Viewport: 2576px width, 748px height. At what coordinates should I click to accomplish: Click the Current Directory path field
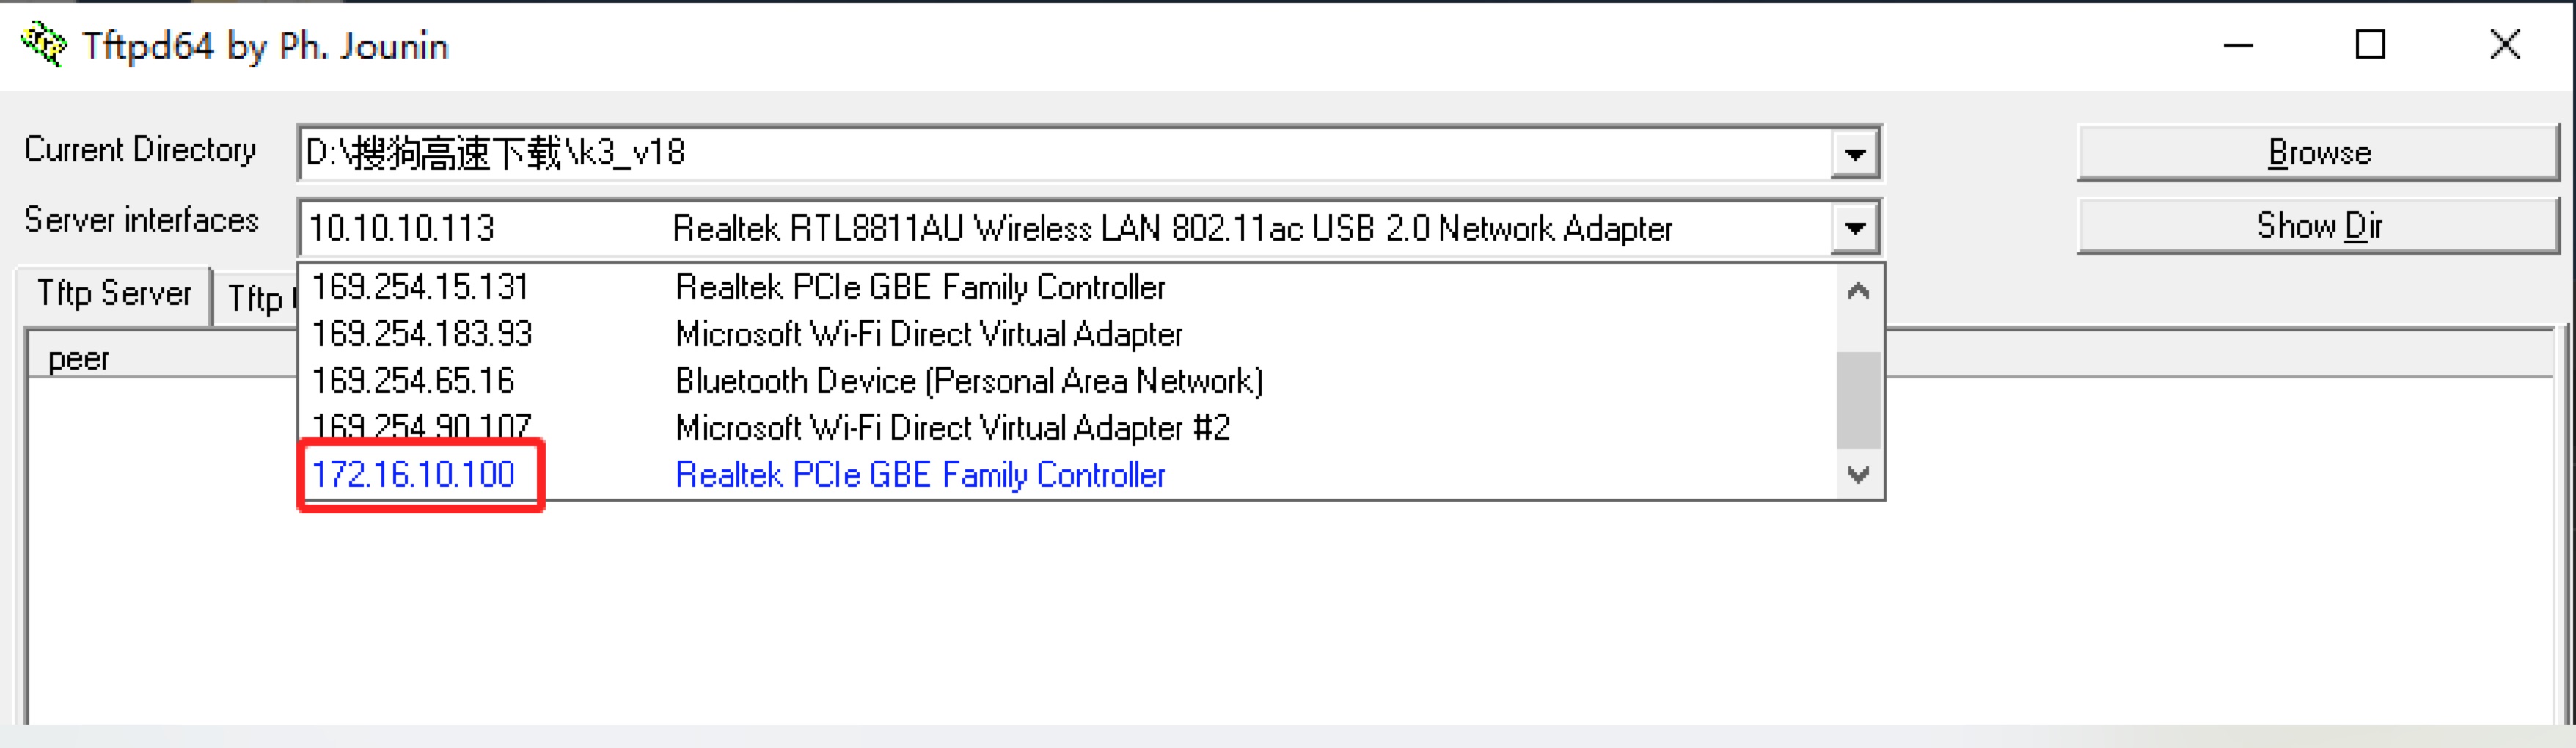point(1065,154)
